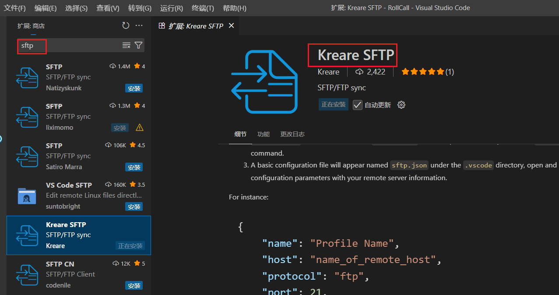Open the 查看(V) menu
Image resolution: width=559 pixels, height=295 pixels.
pyautogui.click(x=108, y=8)
